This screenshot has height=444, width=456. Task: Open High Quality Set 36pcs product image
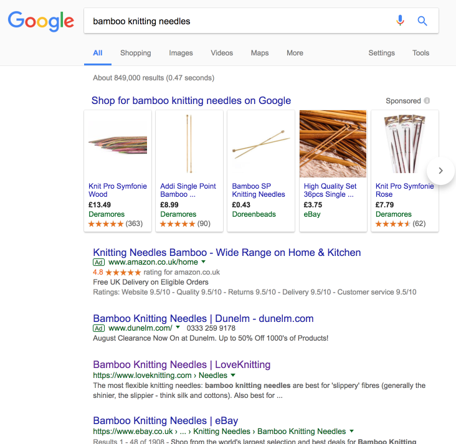tap(333, 144)
